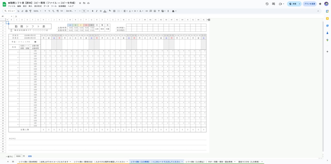Open Google Calendar side panel
This screenshot has width=331, height=164.
(x=327, y=11)
